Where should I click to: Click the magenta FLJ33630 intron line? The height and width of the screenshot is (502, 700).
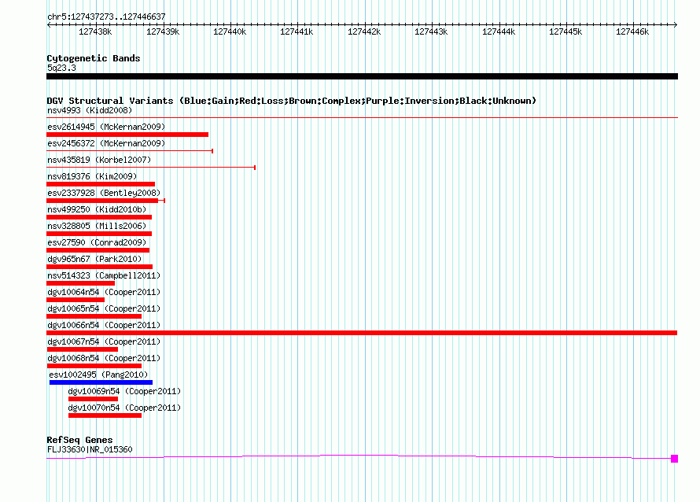359,456
